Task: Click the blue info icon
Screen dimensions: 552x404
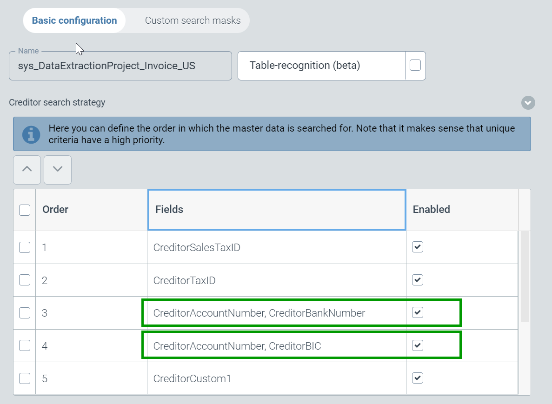Action: [x=31, y=134]
